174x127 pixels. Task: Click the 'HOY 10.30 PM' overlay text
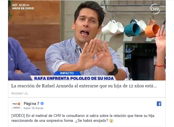[x=21, y=5]
